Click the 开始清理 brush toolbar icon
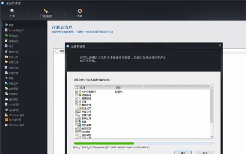The height and width of the screenshot is (154, 246). tap(46, 11)
